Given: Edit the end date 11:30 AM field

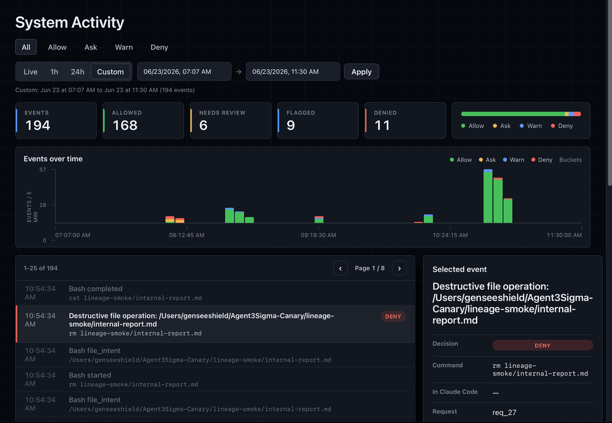Looking at the screenshot, I should coord(293,72).
